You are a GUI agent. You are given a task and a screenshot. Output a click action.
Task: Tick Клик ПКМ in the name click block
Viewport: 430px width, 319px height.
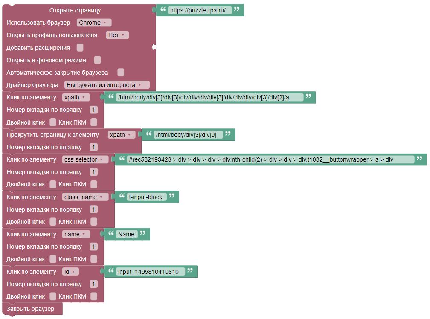[94, 259]
